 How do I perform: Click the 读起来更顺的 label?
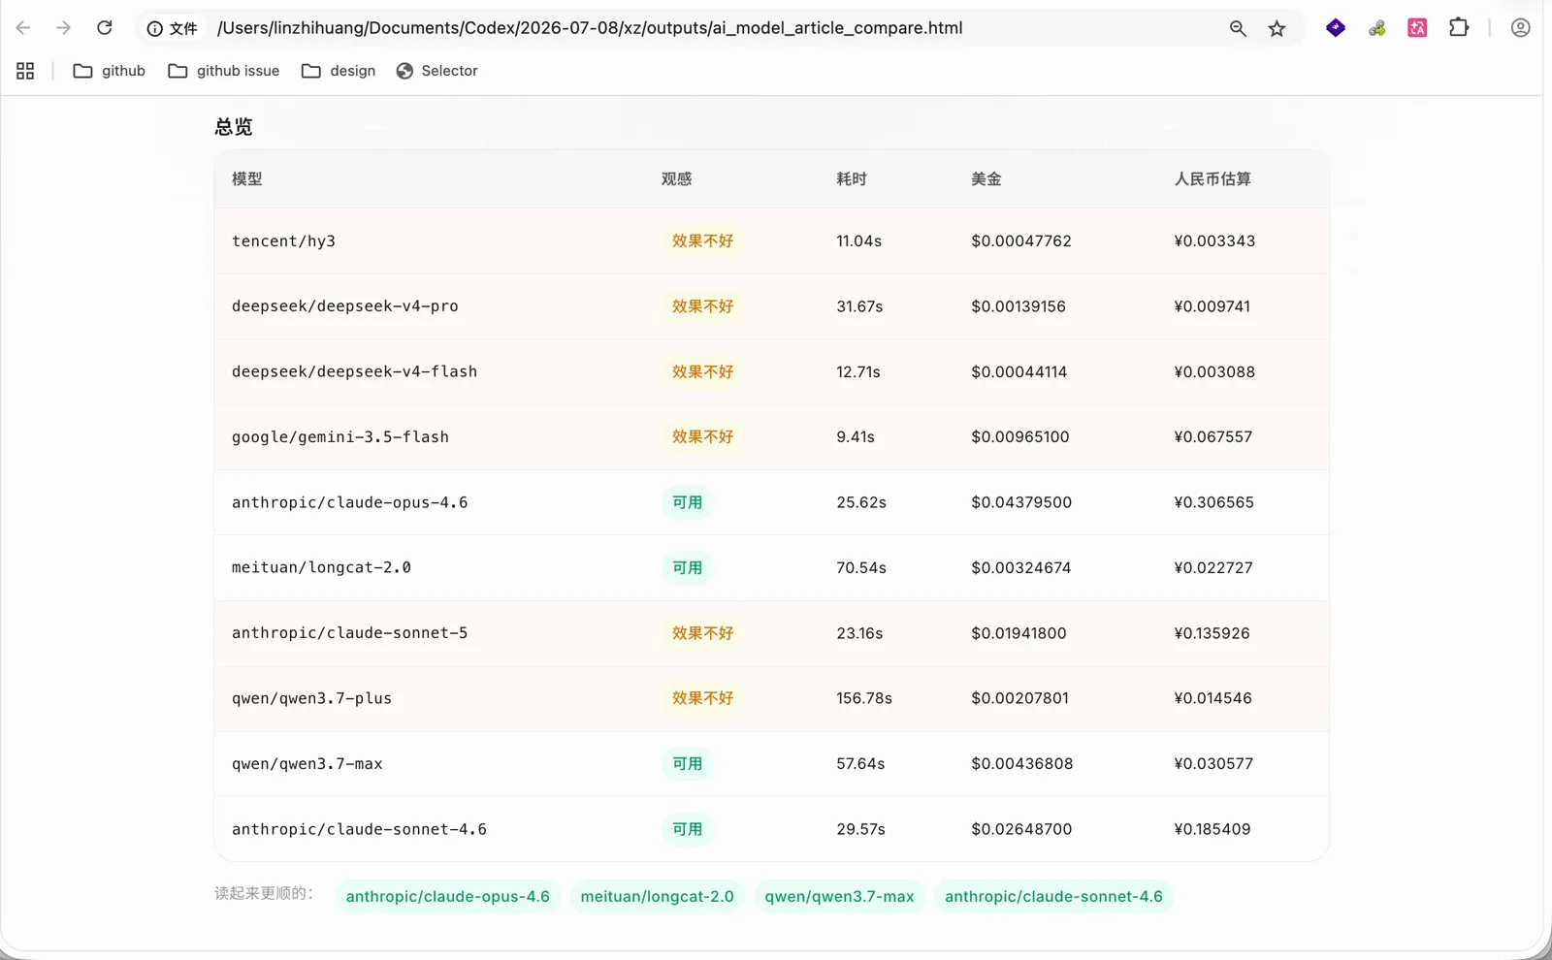point(264,893)
